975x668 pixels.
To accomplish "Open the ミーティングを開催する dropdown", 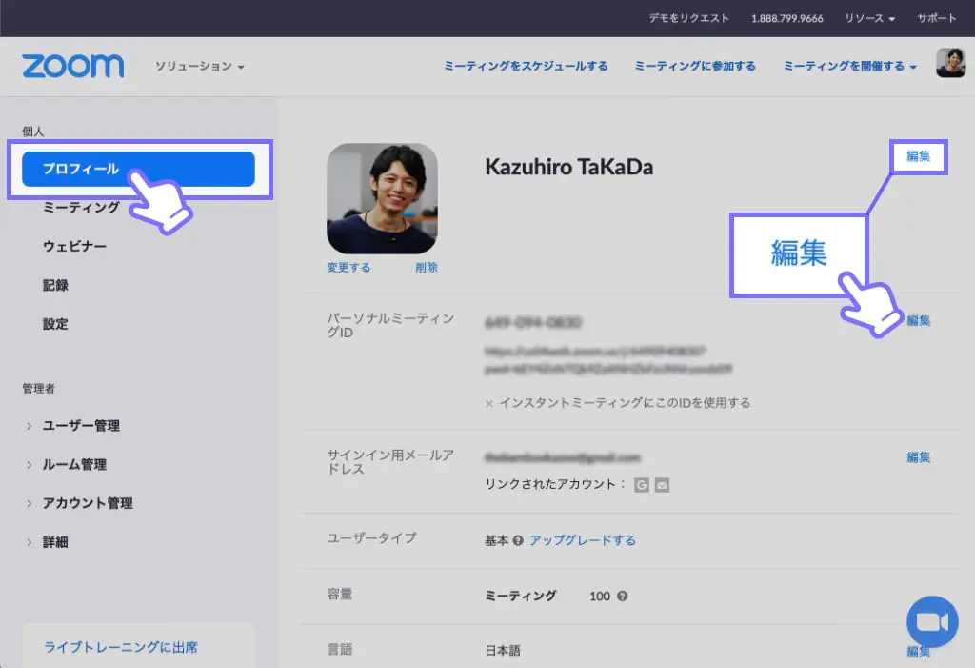I will pos(846,67).
